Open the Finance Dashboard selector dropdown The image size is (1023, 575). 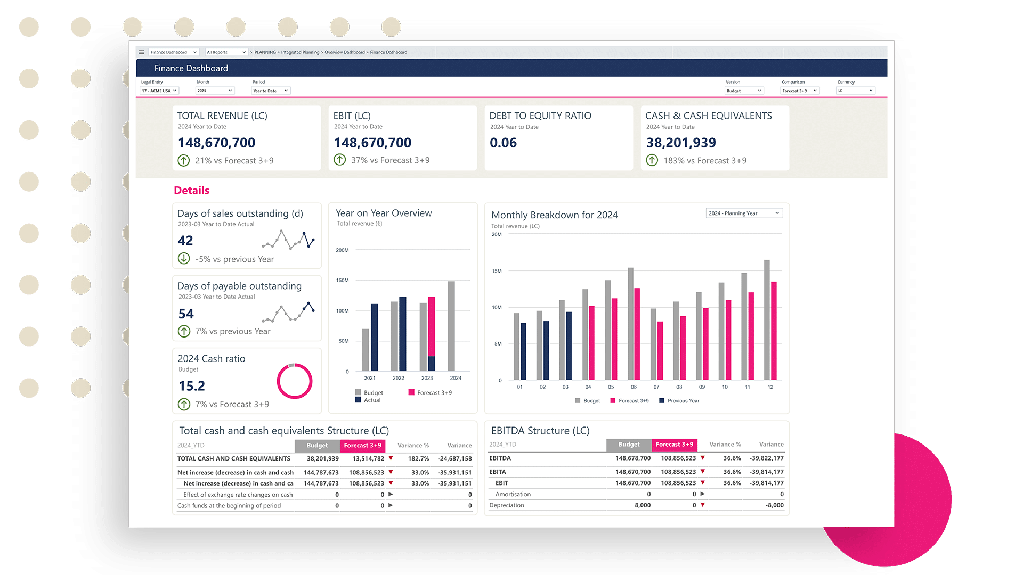pos(174,52)
